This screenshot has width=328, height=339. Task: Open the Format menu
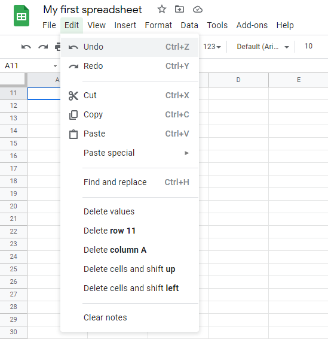point(158,25)
